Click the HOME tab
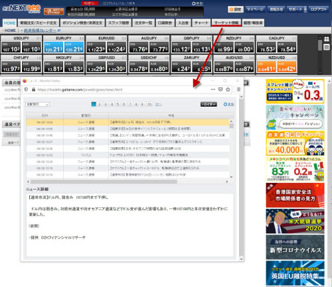The image size is (332, 287). 9,23
